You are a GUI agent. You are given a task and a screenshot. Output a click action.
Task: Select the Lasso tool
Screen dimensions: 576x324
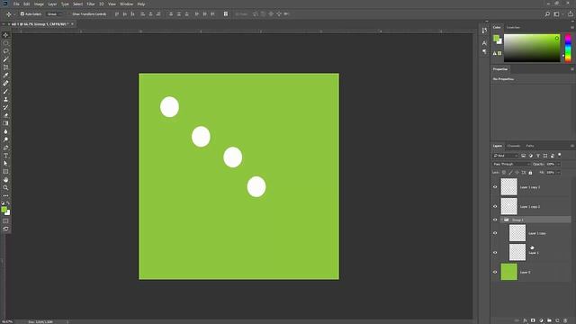pyautogui.click(x=5, y=51)
